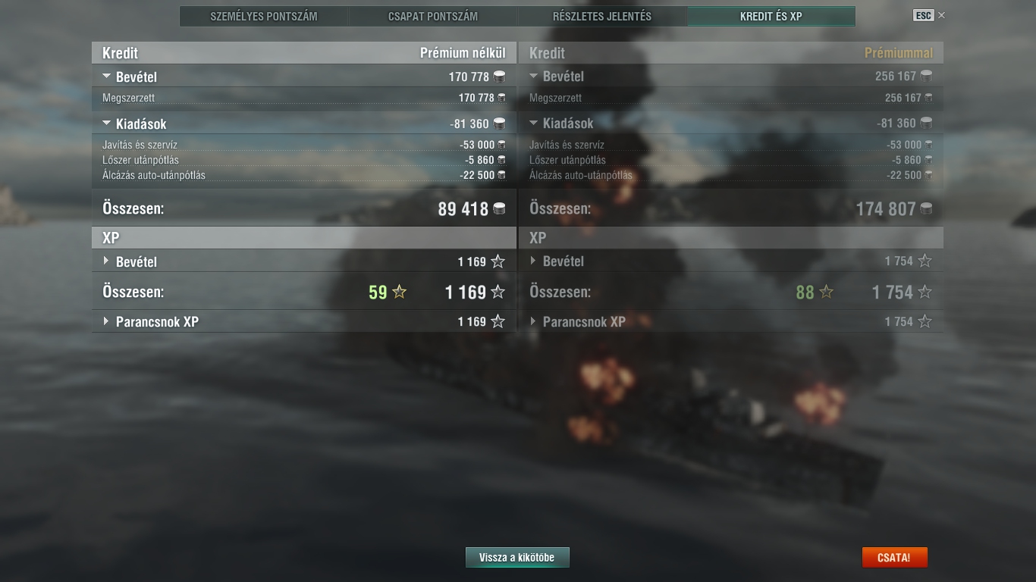Expand the left XP Bevétel row
Screen dimensions: 1036x582
106,261
